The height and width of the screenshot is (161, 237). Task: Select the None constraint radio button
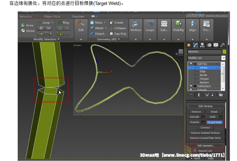coord(192,158)
